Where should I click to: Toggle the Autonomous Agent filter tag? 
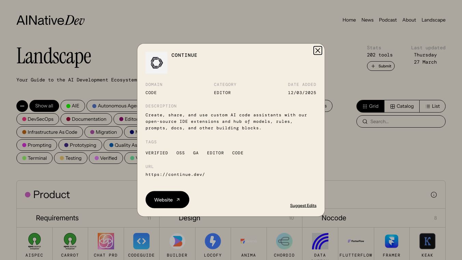click(x=113, y=106)
